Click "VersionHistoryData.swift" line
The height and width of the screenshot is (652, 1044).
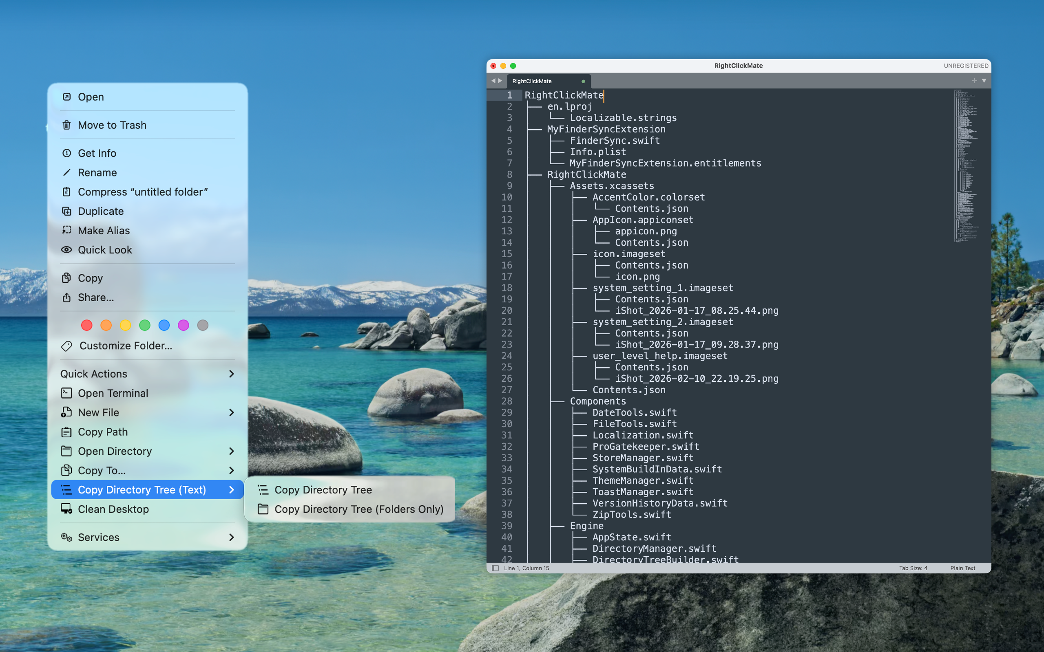659,503
